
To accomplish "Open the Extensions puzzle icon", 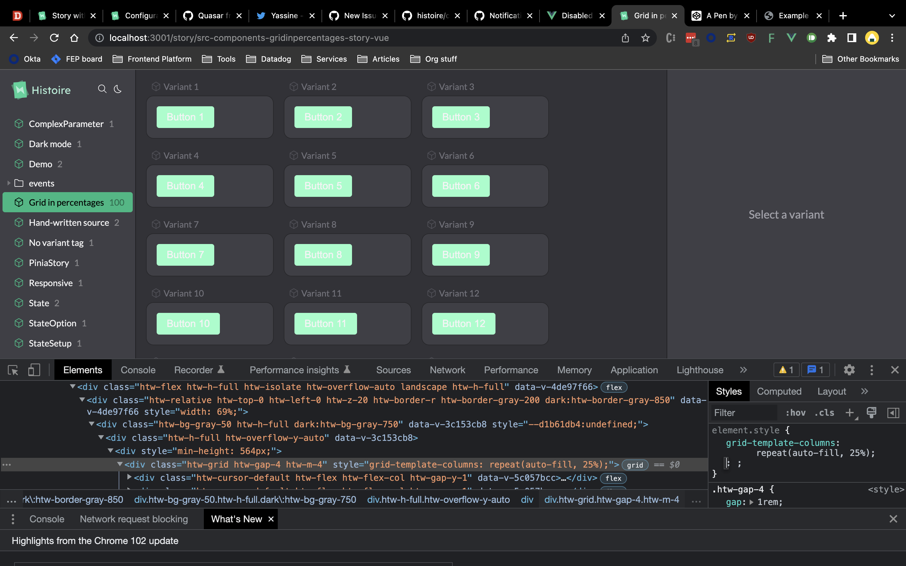I will point(831,38).
